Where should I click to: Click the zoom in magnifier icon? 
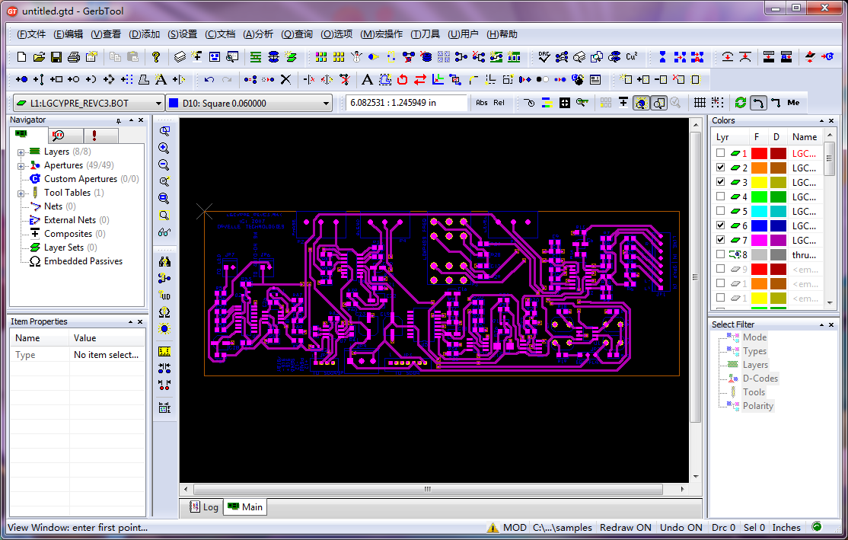[164, 148]
